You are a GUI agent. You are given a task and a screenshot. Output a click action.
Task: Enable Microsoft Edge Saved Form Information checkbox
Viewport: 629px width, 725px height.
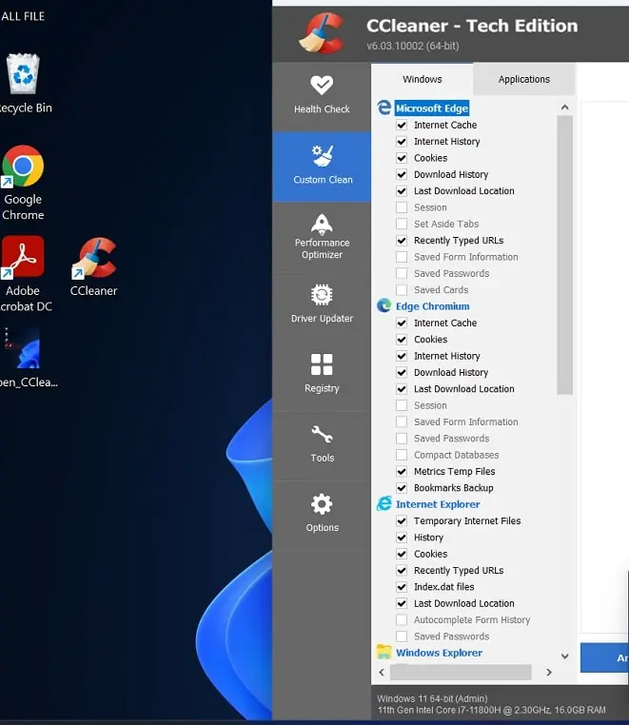click(x=402, y=257)
